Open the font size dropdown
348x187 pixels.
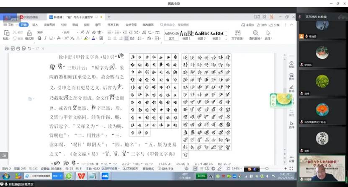point(77,32)
